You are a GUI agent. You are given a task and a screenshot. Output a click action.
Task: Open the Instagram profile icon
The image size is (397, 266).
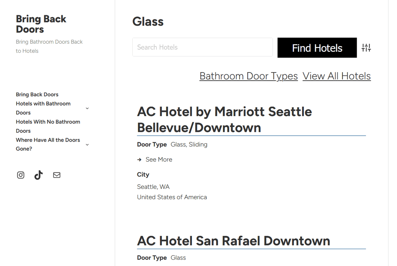(21, 175)
